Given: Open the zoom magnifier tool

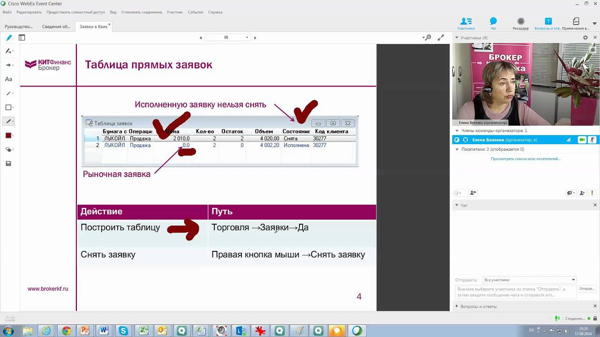Looking at the screenshot, I should coord(427,37).
